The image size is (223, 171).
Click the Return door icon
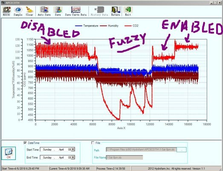(x=116, y=11)
